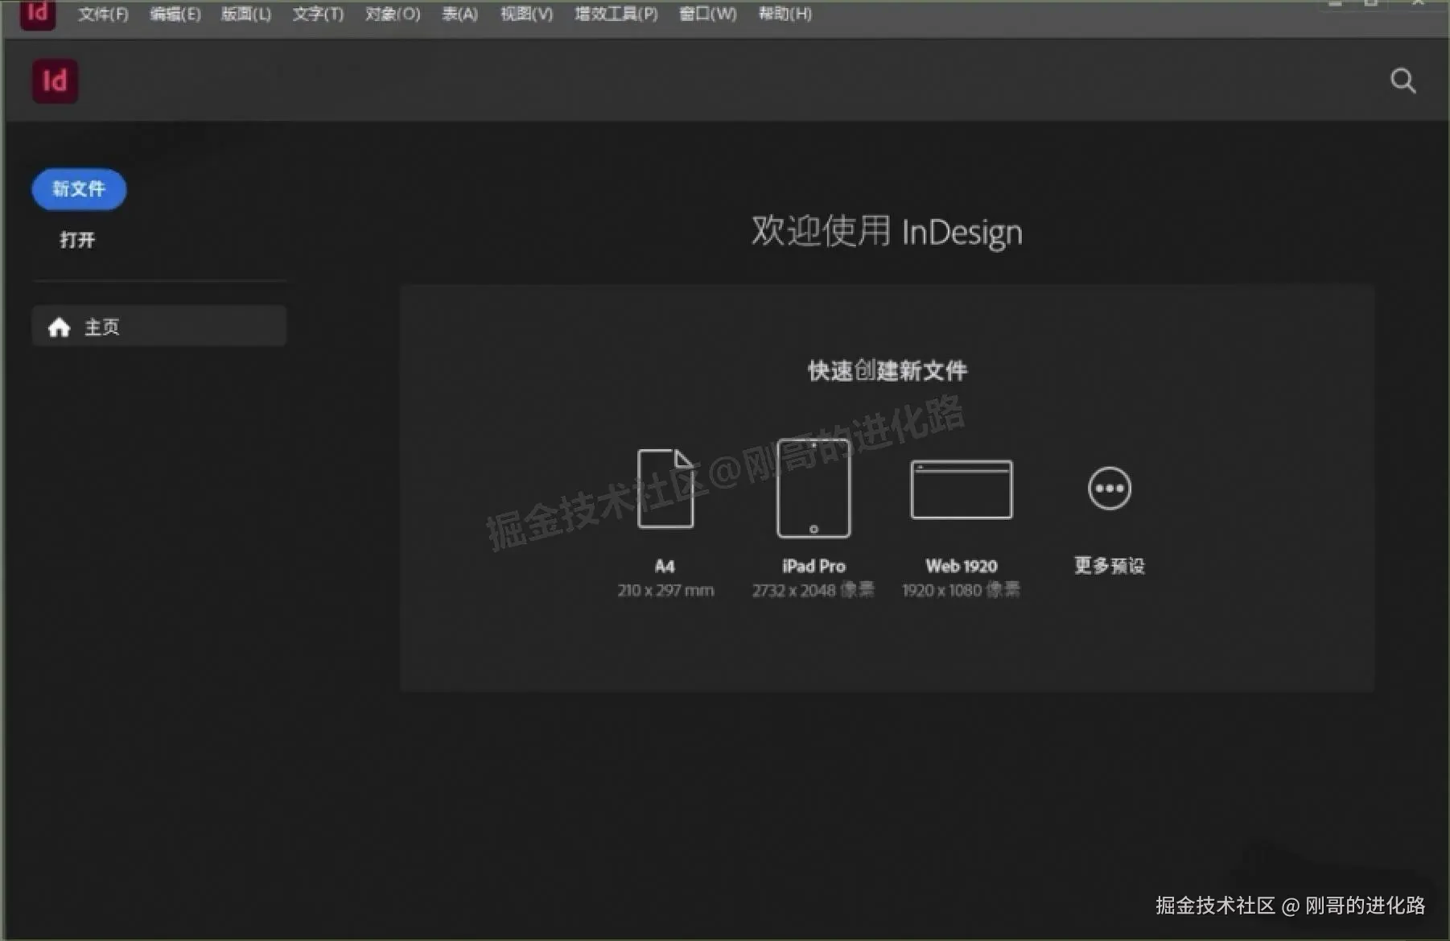Click the 打开 link in the sidebar
The height and width of the screenshot is (941, 1450).
point(76,238)
